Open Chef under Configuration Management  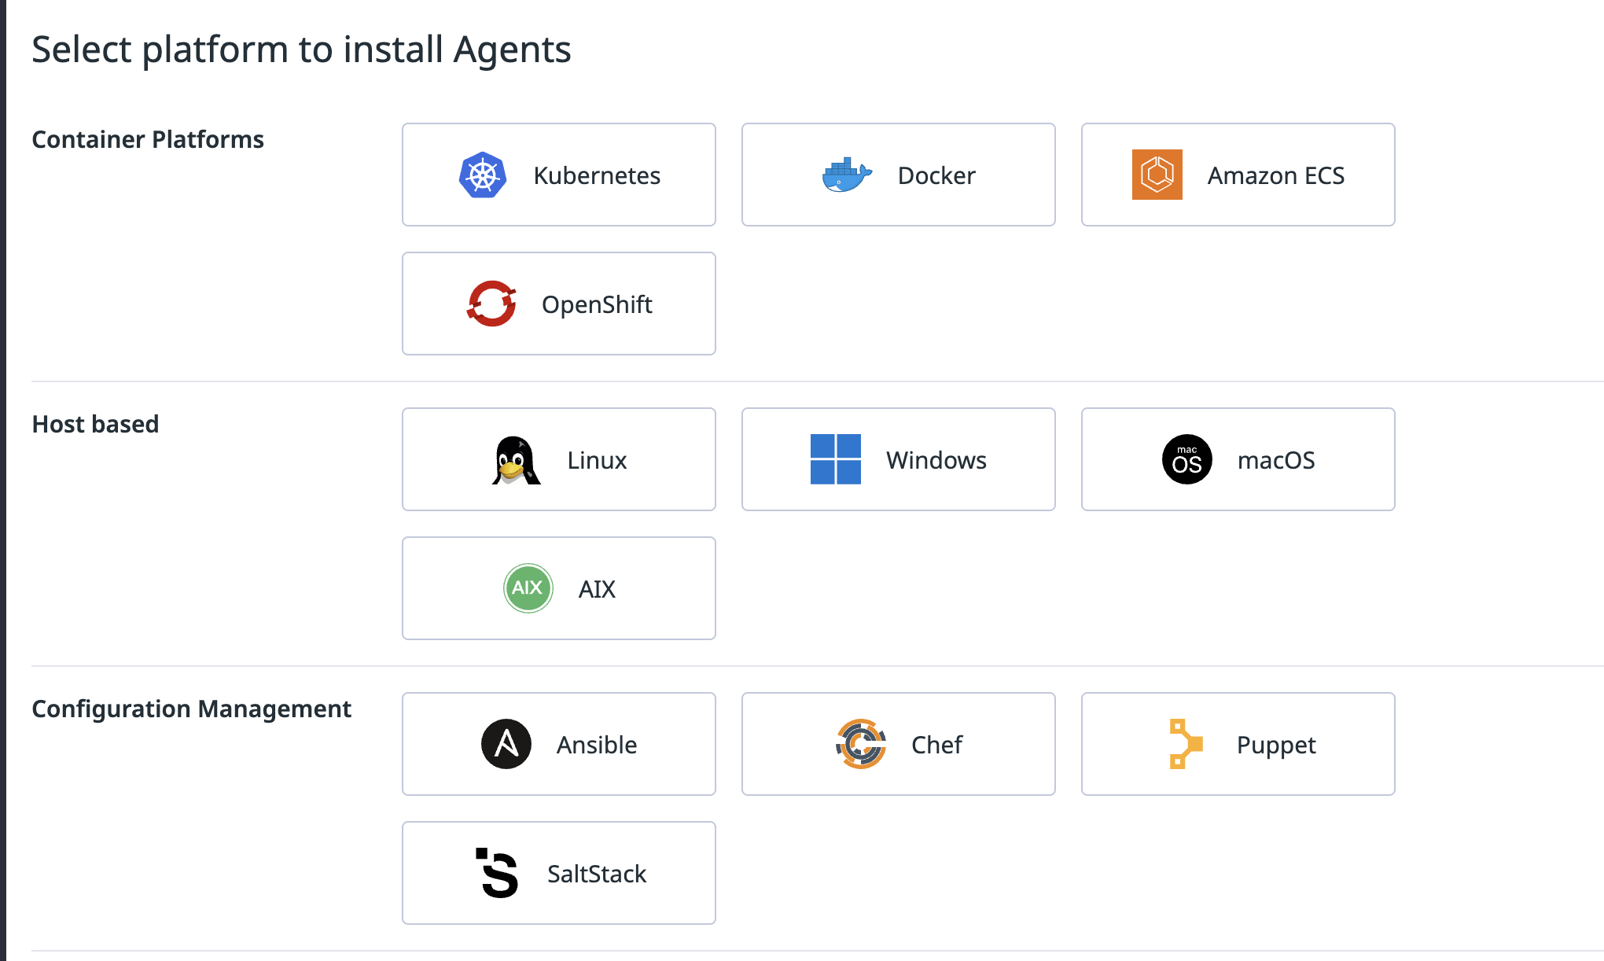pyautogui.click(x=898, y=744)
